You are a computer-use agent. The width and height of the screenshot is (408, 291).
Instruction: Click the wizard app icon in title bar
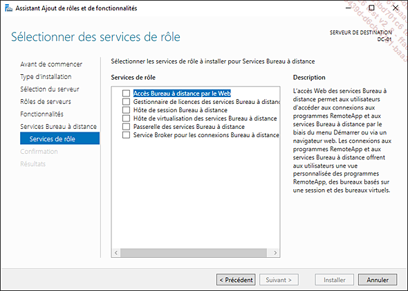coord(8,8)
